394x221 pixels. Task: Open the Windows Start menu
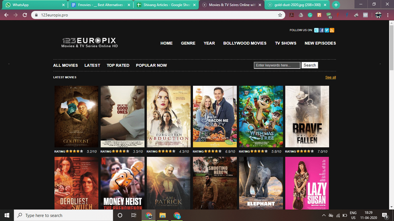[x=7, y=215]
